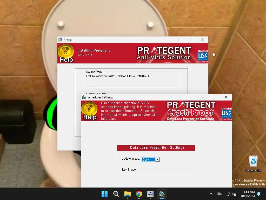The width and height of the screenshot is (266, 200).
Task: Open the notifications bell icon
Action: 259,194
